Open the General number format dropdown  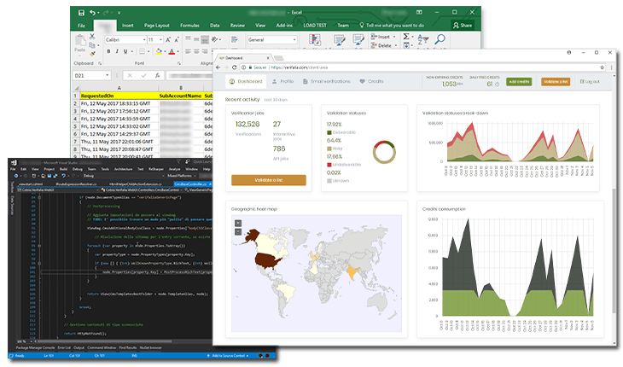[x=294, y=40]
